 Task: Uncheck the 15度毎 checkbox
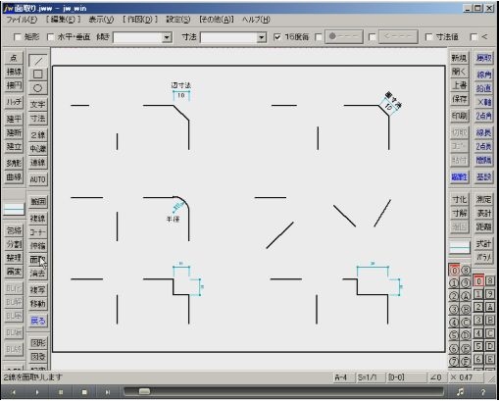[277, 37]
